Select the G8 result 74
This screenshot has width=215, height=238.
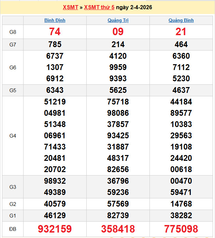(x=55, y=32)
